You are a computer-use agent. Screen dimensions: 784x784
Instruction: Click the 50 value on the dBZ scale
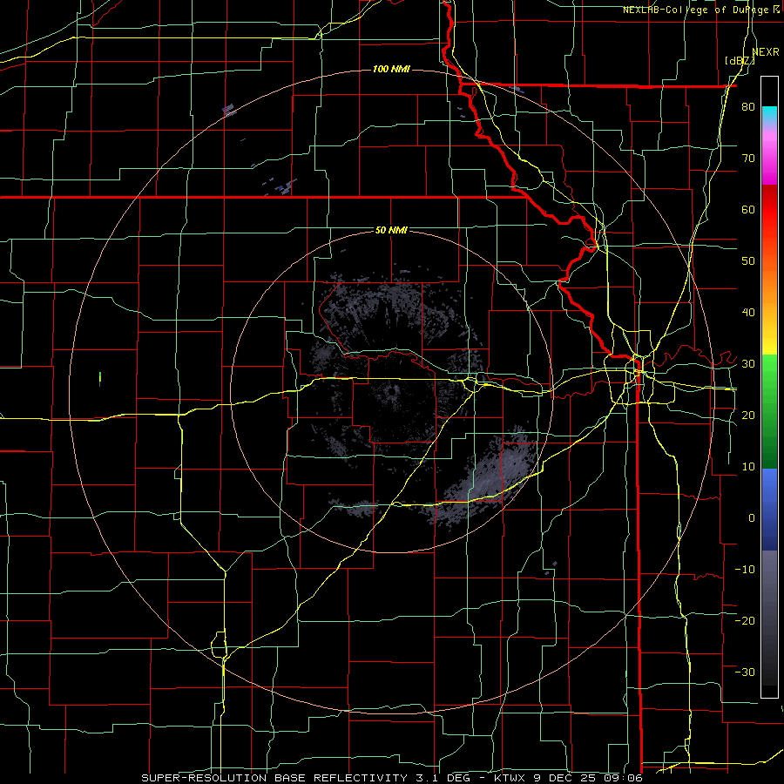(x=748, y=261)
